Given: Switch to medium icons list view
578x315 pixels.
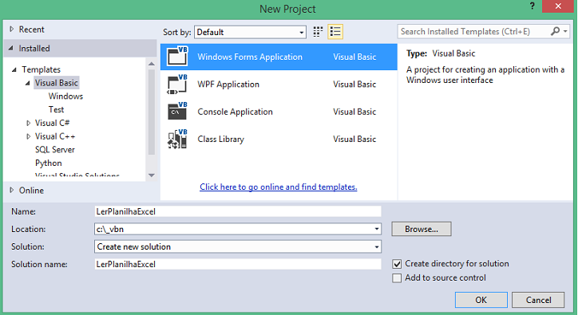Looking at the screenshot, I should coord(335,32).
